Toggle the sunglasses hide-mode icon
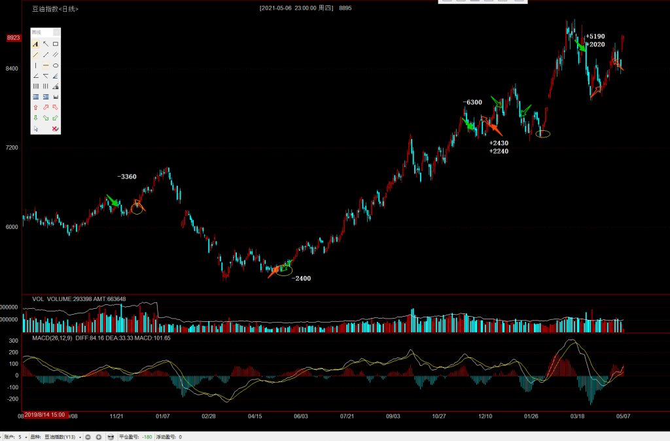Image resolution: width=670 pixels, height=441 pixels. [111, 436]
